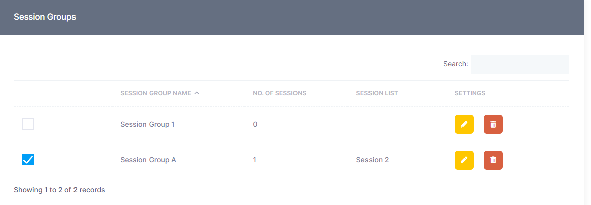
Task: Tick the checkbox for Session Group 1
Action: 28,124
